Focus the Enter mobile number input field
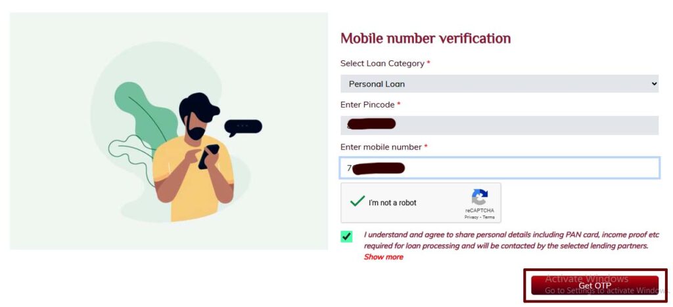Viewport: 673px width, 307px height. tap(499, 168)
